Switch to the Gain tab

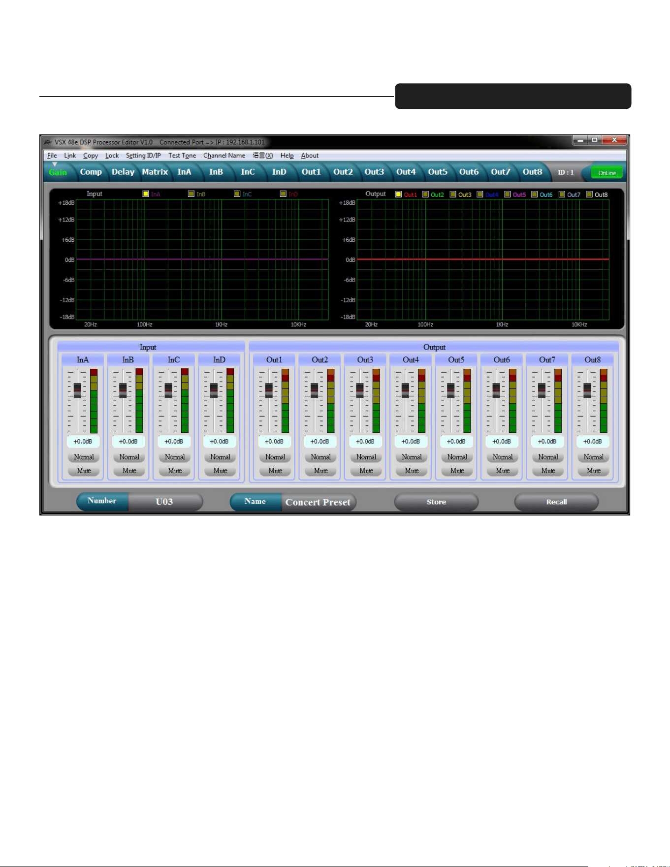tap(58, 172)
